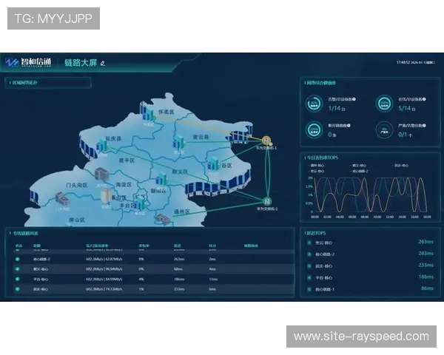Select the teal building beside 丰台区

[140, 204]
